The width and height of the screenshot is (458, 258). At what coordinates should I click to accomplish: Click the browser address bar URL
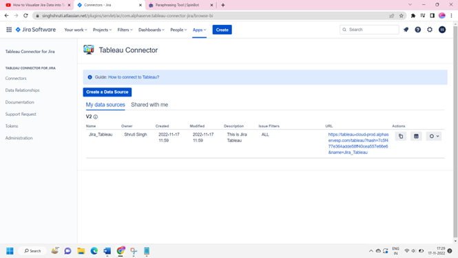(x=127, y=16)
